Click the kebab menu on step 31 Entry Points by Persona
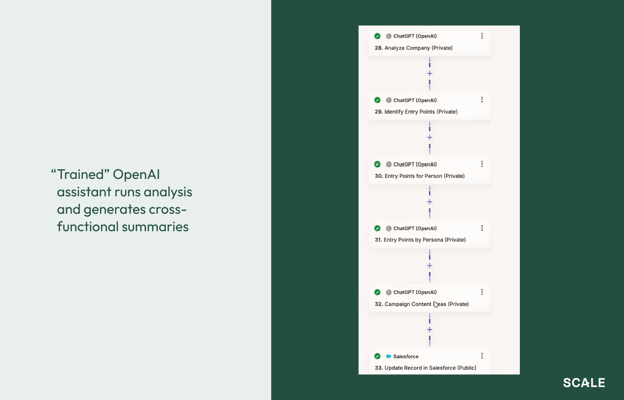 pos(482,228)
